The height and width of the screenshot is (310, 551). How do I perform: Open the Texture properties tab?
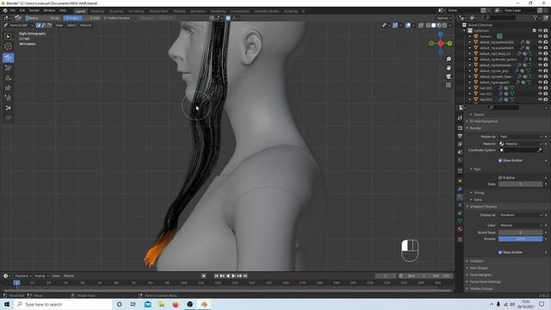[x=460, y=239]
